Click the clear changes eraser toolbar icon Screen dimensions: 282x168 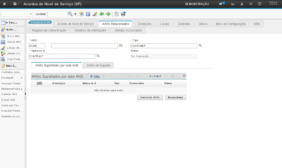coord(95,14)
